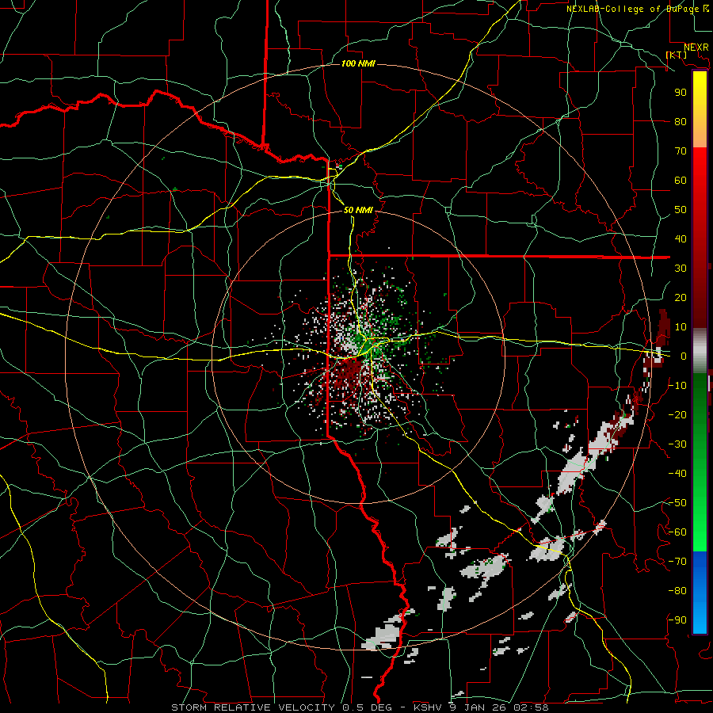Click the -10 value on the velocity scale
Image resolution: width=713 pixels, height=713 pixels.
677,386
